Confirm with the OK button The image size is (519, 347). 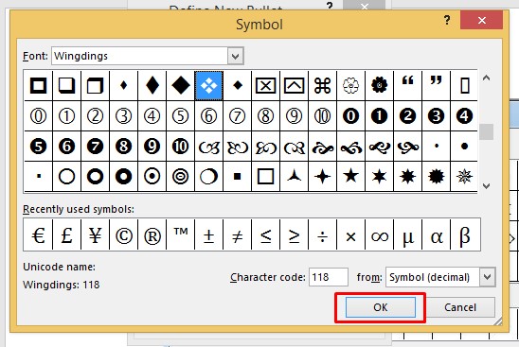tap(381, 307)
